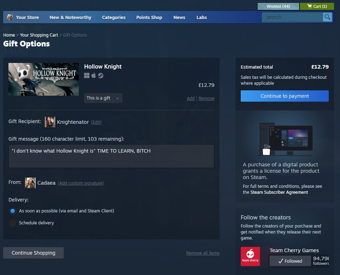
Task: Go to Home breadcrumb
Action: point(9,35)
